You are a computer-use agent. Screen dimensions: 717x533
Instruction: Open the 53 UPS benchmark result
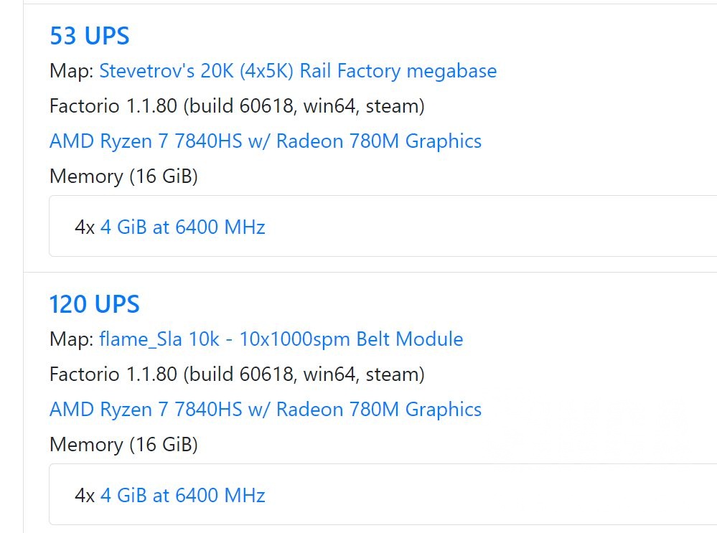tap(90, 35)
